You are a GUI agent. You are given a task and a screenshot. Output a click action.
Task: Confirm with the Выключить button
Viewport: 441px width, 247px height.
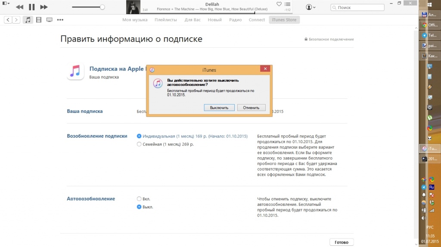click(x=219, y=107)
